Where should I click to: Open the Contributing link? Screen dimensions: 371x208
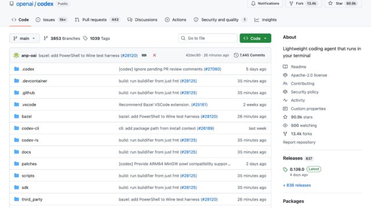pyautogui.click(x=303, y=83)
